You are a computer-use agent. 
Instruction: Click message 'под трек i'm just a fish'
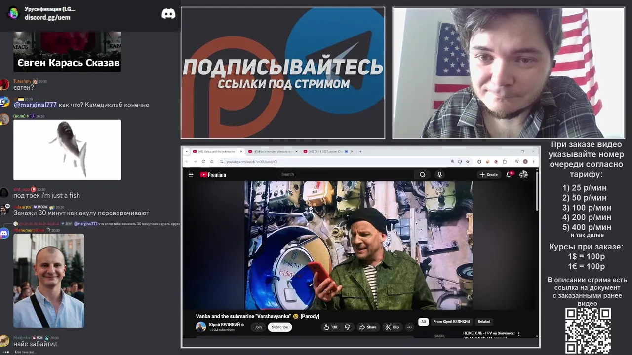point(46,195)
